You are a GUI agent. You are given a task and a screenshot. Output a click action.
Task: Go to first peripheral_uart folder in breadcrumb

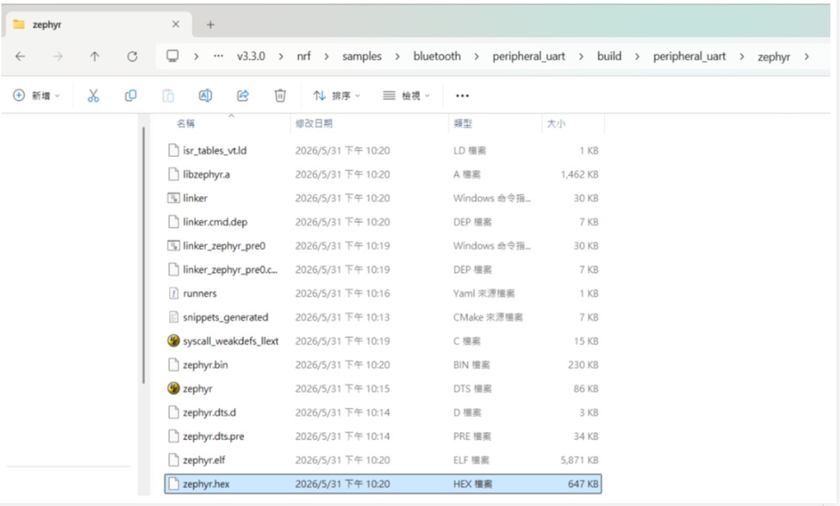click(528, 57)
